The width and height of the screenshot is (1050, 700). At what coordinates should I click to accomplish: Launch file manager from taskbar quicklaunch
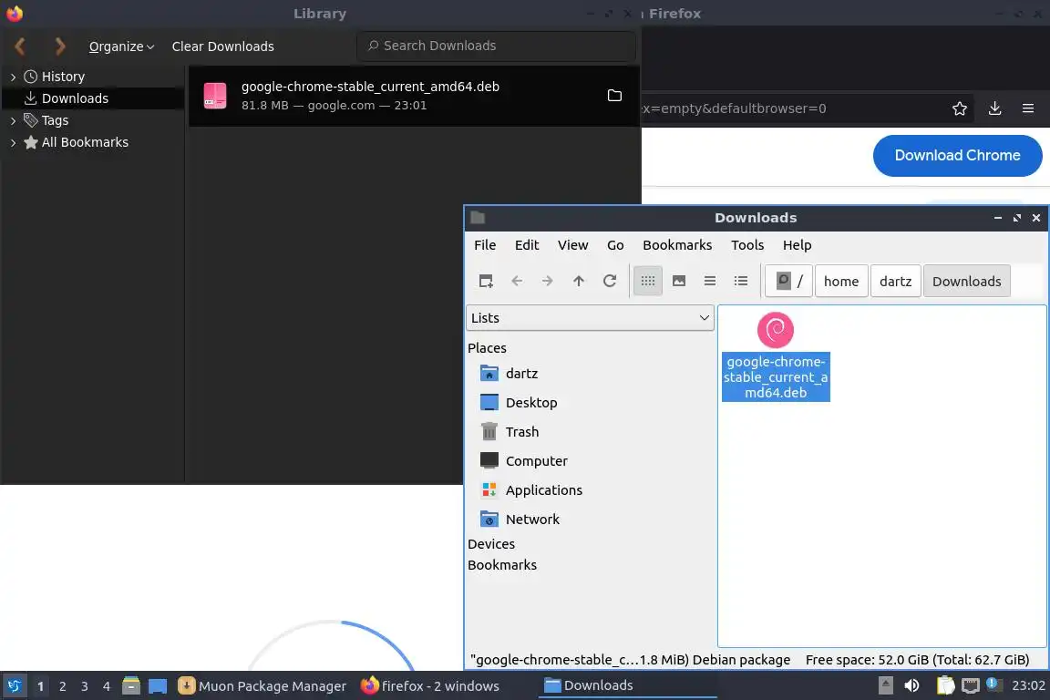131,686
